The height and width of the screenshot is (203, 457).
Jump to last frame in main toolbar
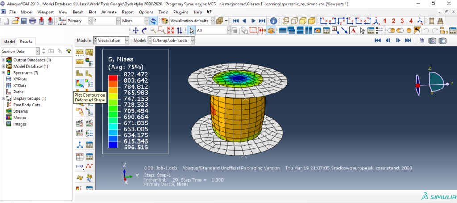262,21
